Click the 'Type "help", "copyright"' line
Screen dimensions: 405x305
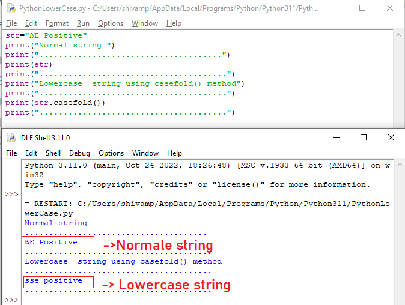tap(197, 184)
